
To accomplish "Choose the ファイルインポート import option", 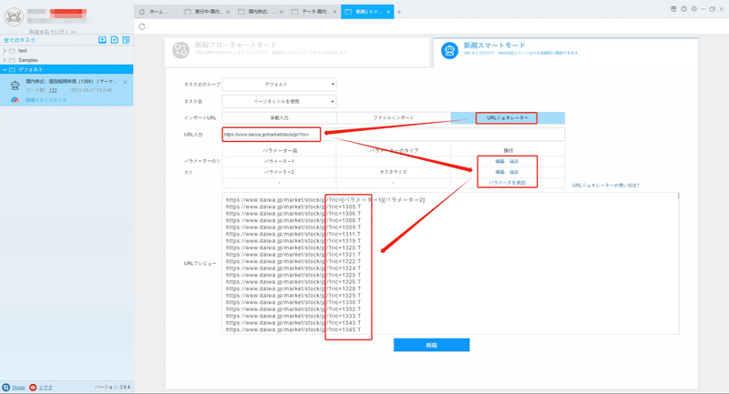I will coord(394,118).
